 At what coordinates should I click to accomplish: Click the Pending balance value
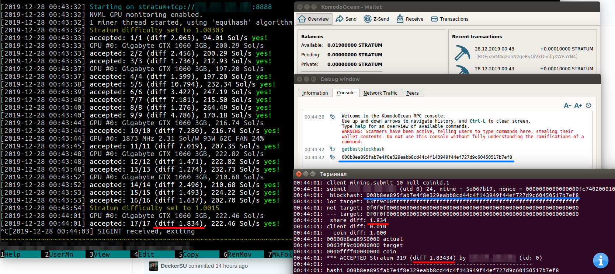point(355,55)
